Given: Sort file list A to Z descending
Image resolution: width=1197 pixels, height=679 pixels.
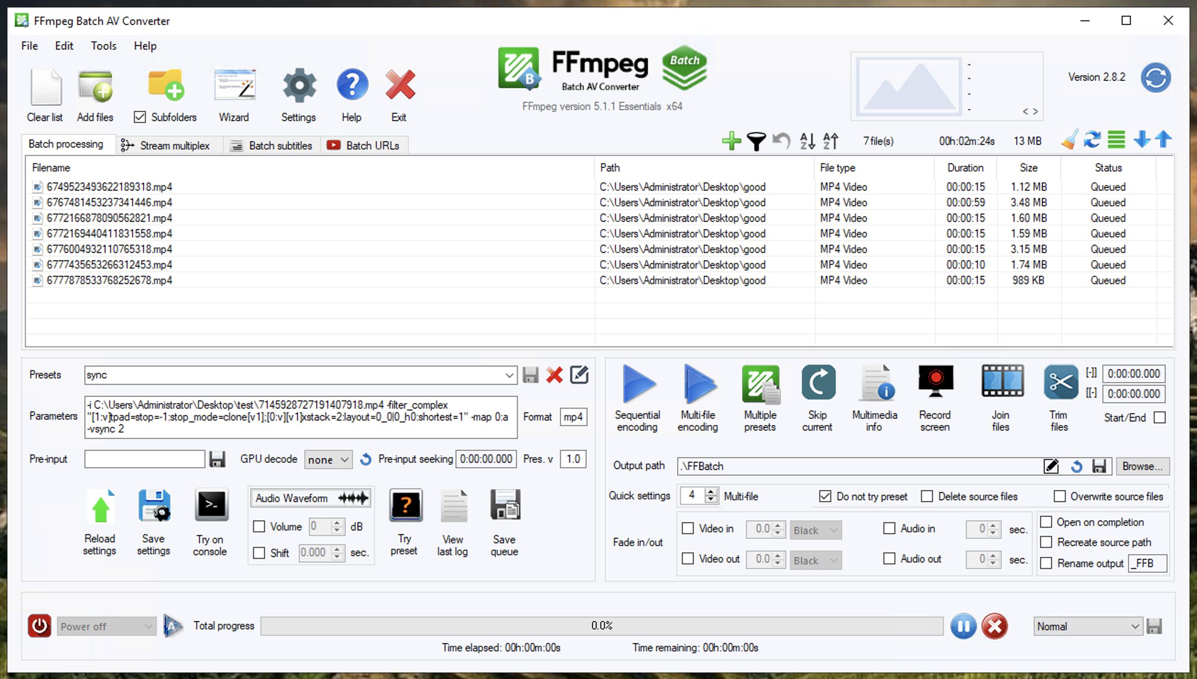Looking at the screenshot, I should coord(807,141).
